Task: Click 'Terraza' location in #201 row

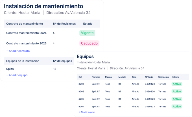Action: 162,84
